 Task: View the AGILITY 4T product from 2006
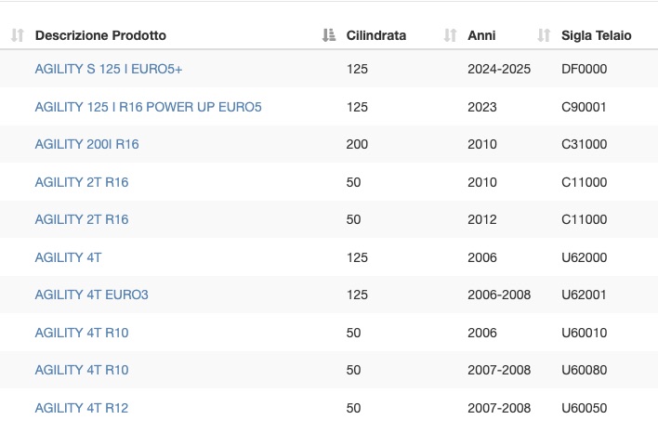point(68,257)
